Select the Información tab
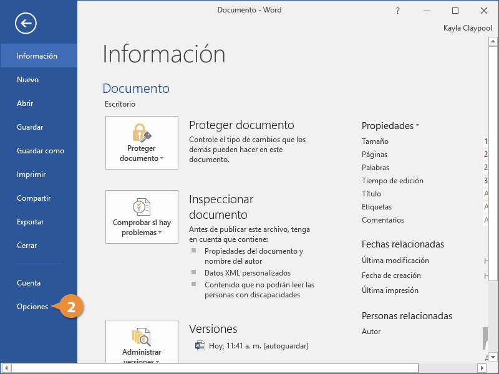The height and width of the screenshot is (374, 499). (x=37, y=56)
